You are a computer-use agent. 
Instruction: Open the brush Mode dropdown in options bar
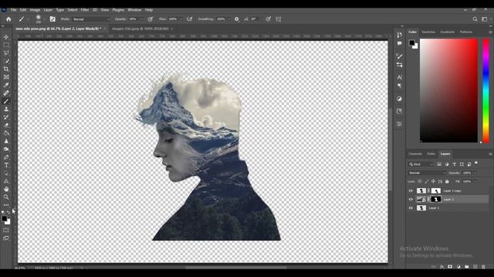pos(91,19)
